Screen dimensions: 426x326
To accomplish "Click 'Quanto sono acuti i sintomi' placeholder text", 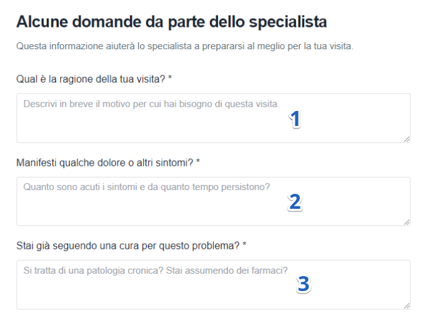I will tap(146, 186).
